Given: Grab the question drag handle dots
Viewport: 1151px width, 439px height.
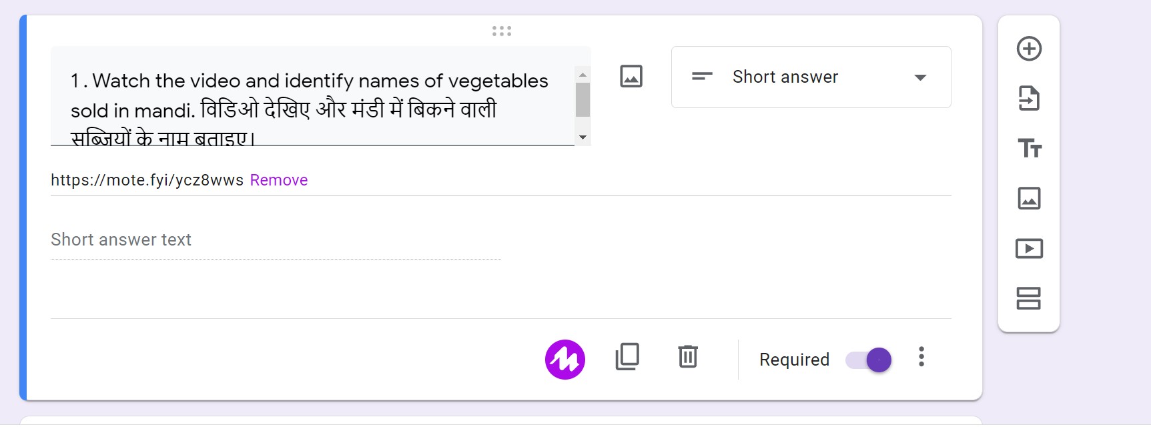Looking at the screenshot, I should pos(501,30).
